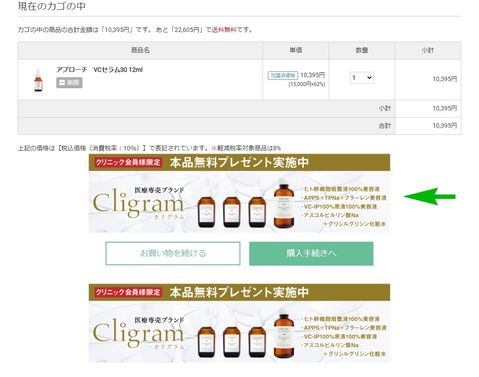Image resolution: width=479 pixels, height=377 pixels.
Task: Click the 削除 delete button
Action: coord(69,82)
